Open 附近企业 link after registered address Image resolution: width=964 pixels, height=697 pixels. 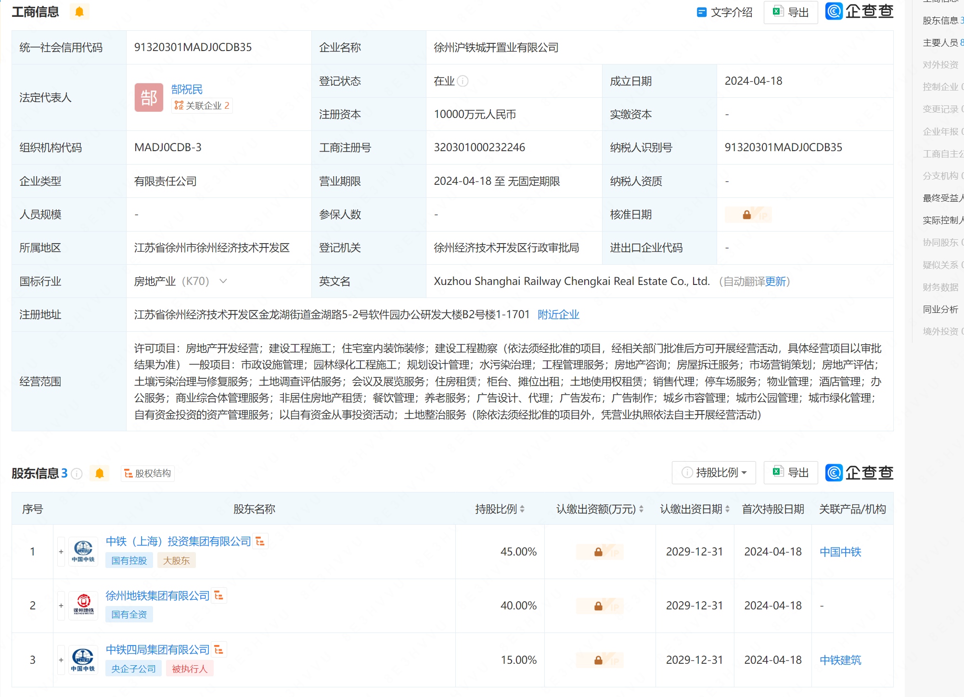(x=558, y=314)
